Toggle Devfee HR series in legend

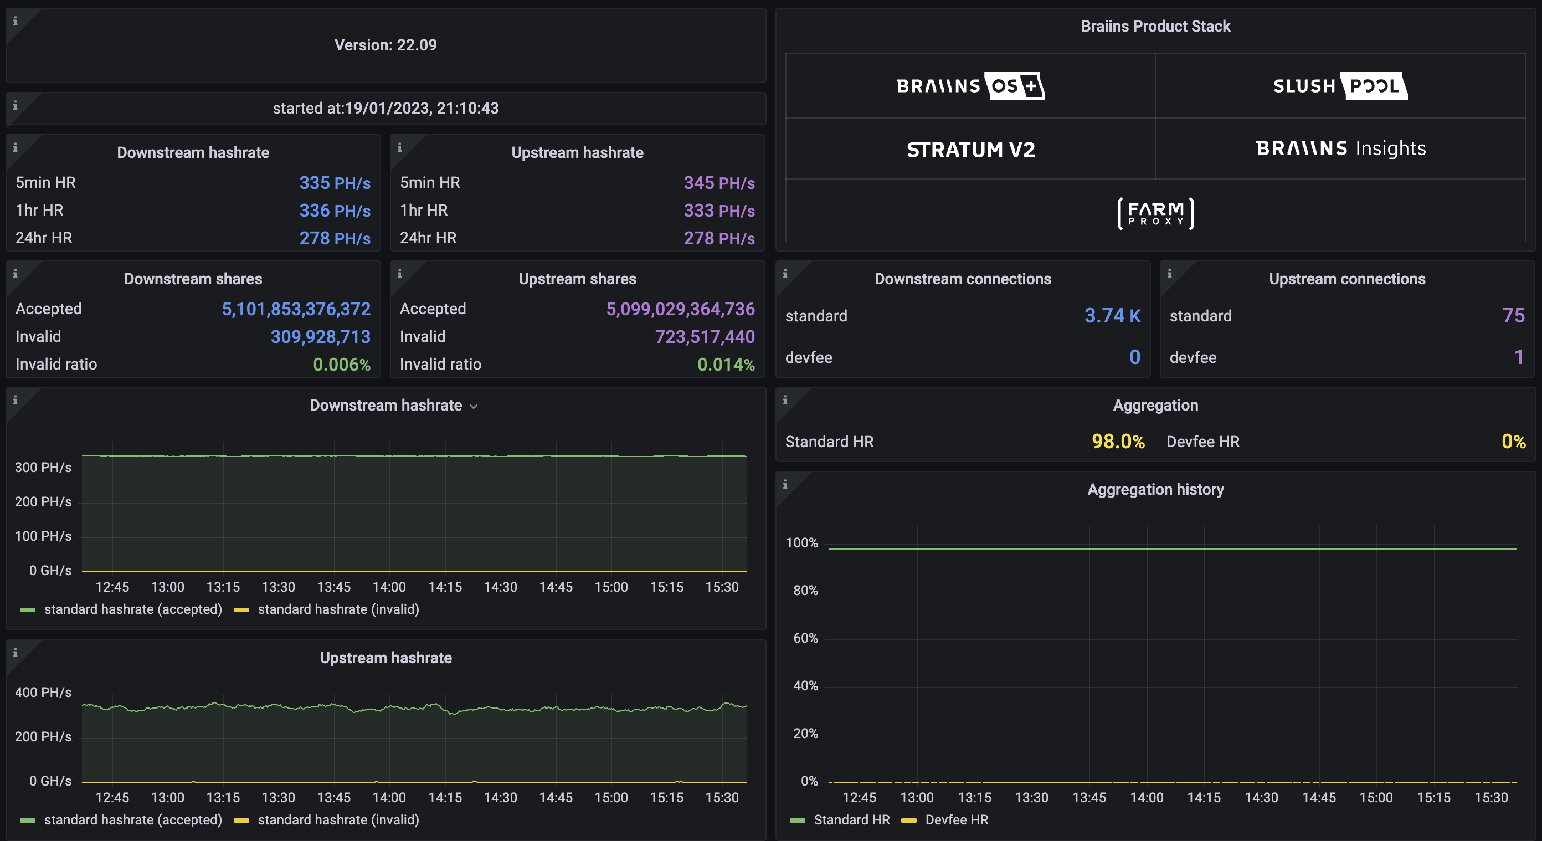pos(956,819)
